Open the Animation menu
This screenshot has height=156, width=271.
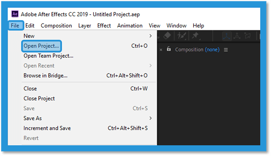pos(130,26)
